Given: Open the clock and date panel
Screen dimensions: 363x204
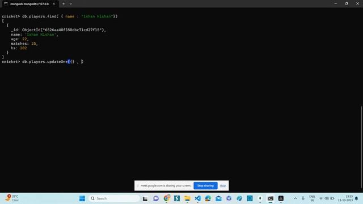Looking at the screenshot, I should 345,198.
